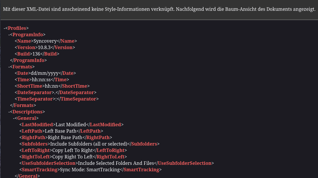Collapse the Profiles root node
The image size is (318, 178).
[5, 28]
